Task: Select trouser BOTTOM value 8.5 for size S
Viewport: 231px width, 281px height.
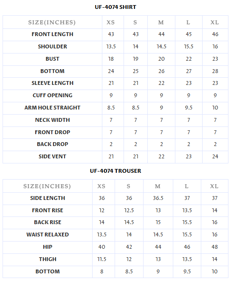Action: tap(129, 272)
